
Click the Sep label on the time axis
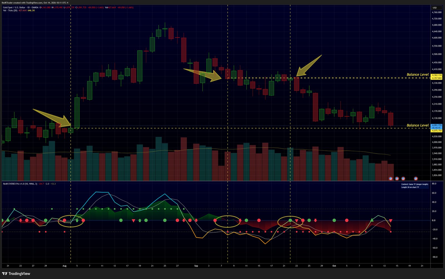[x=196, y=266]
